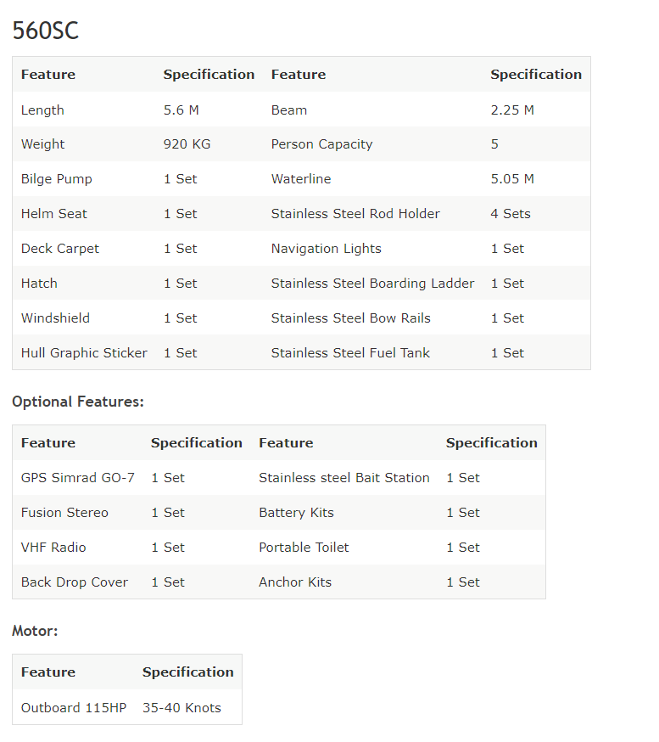Click the 560SC page heading
This screenshot has width=659, height=742.
[46, 31]
